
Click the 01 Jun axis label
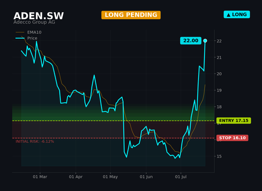[x=146, y=177]
